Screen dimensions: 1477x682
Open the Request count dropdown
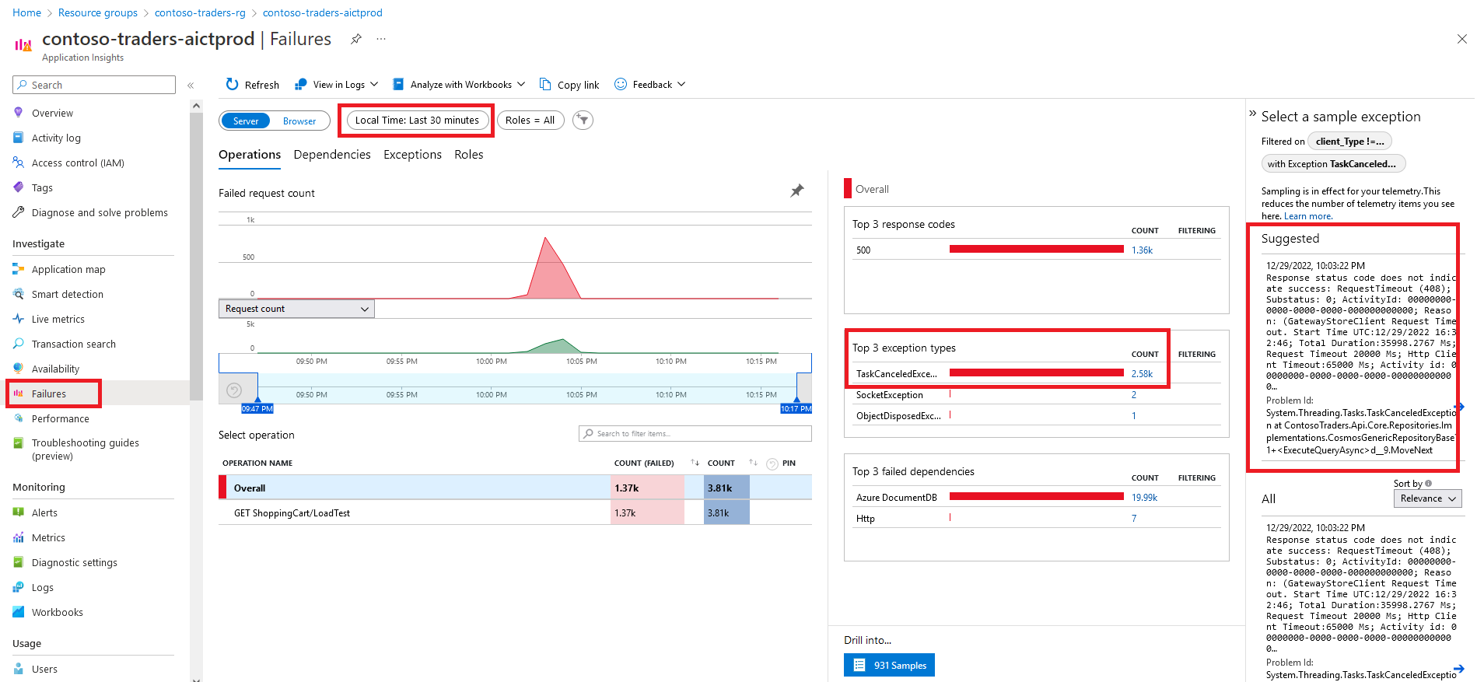[x=296, y=309]
